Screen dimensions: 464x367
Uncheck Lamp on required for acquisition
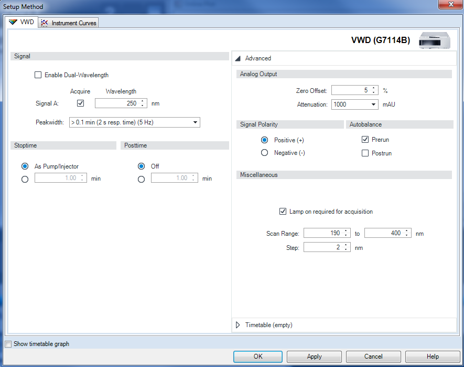pyautogui.click(x=283, y=212)
